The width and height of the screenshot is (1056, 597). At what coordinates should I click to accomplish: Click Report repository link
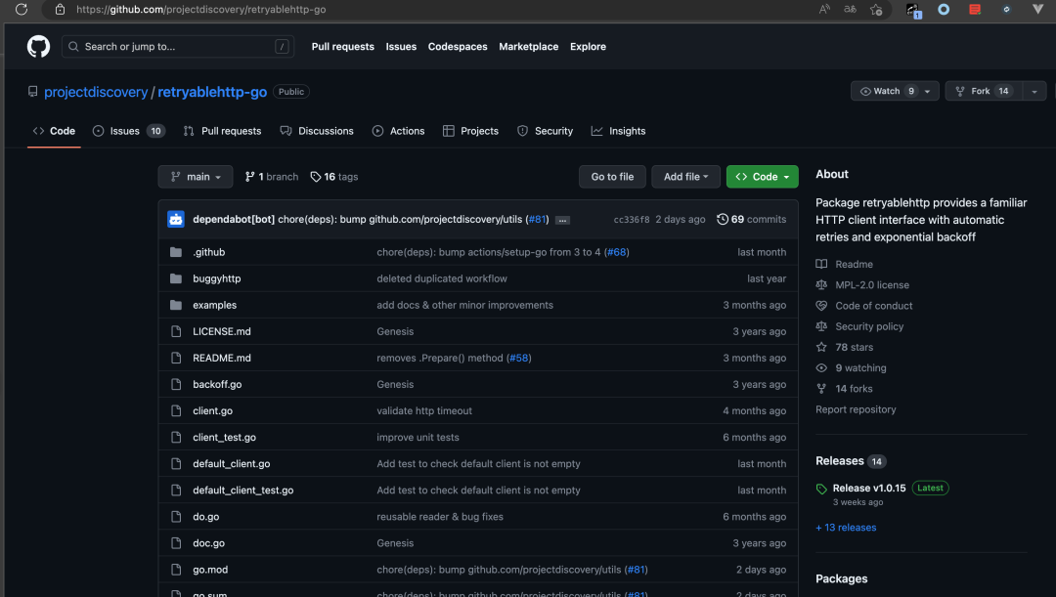pyautogui.click(x=856, y=409)
